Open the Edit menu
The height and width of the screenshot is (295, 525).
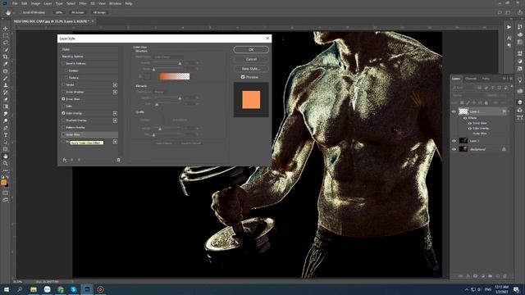click(24, 3)
